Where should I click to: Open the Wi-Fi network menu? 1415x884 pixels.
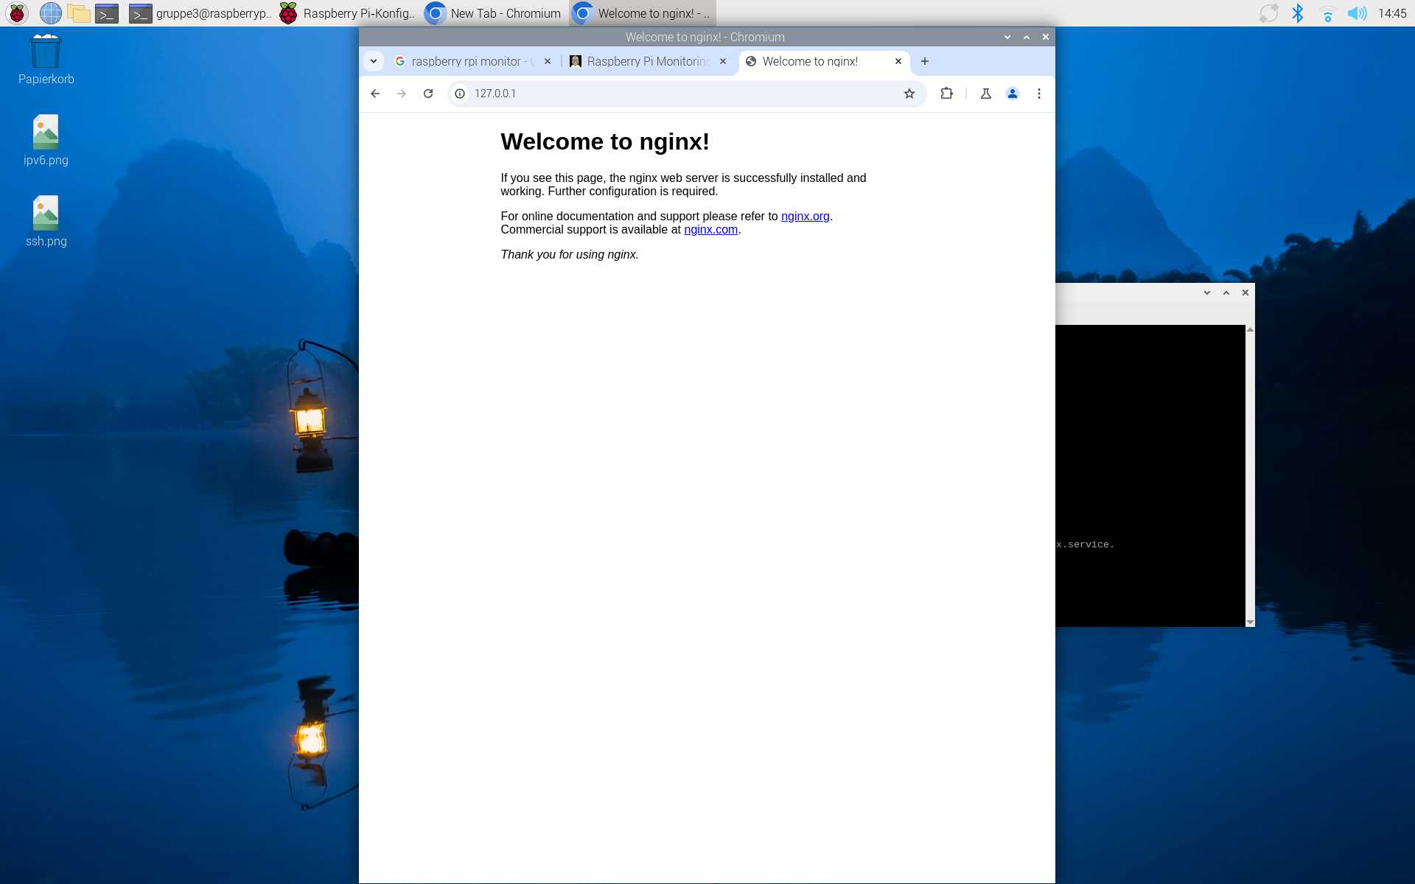coord(1327,13)
